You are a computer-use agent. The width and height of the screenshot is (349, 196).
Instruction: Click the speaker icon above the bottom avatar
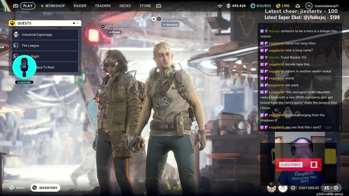click(x=272, y=184)
